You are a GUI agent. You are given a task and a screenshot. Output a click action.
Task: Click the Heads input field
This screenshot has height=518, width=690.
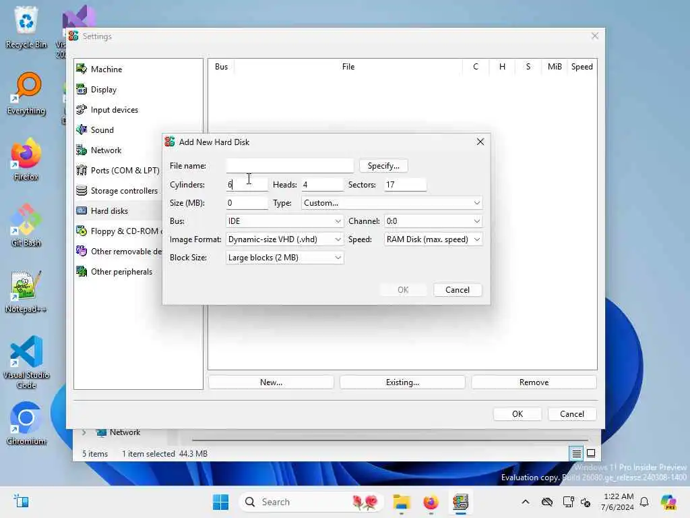pos(321,185)
